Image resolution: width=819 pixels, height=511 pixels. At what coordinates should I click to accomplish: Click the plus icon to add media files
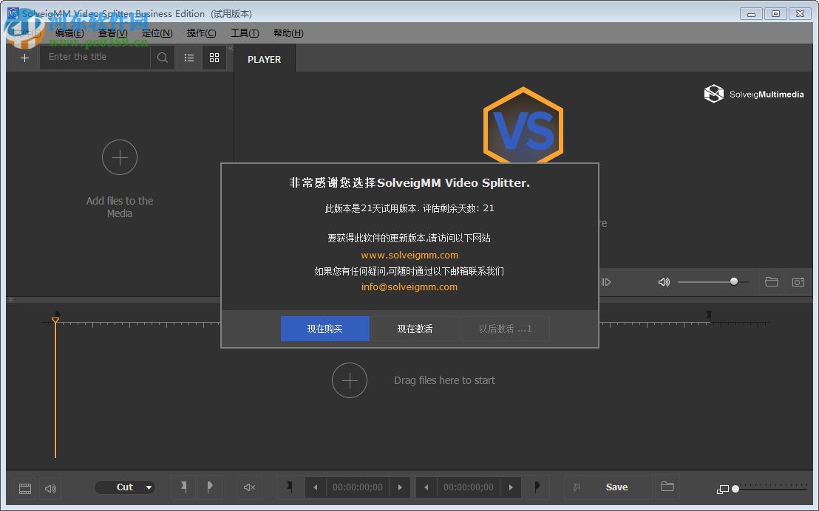pyautogui.click(x=24, y=57)
